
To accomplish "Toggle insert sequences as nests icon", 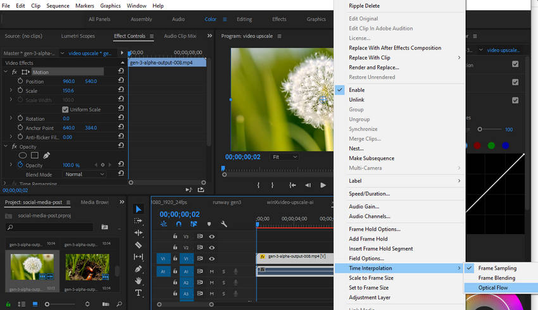I will [x=164, y=224].
